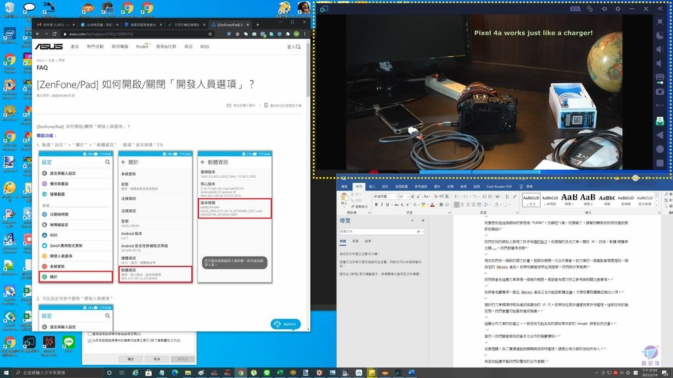Click the red font color icon in Word

point(432,205)
